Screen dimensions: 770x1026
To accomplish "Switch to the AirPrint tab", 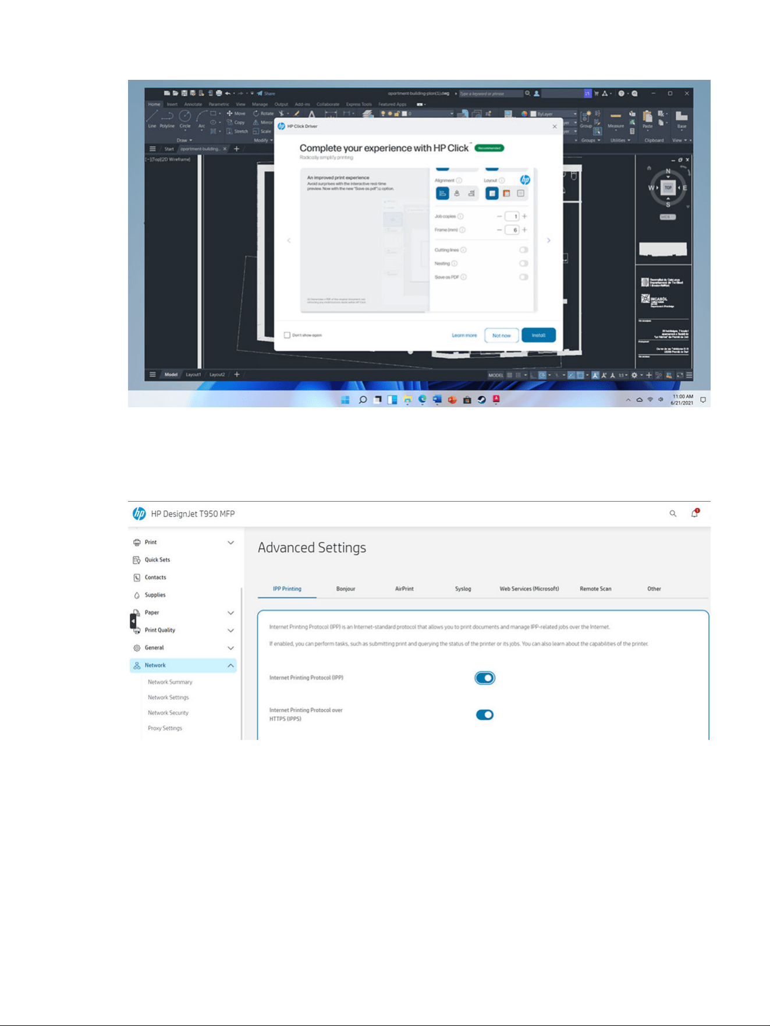I will 404,589.
